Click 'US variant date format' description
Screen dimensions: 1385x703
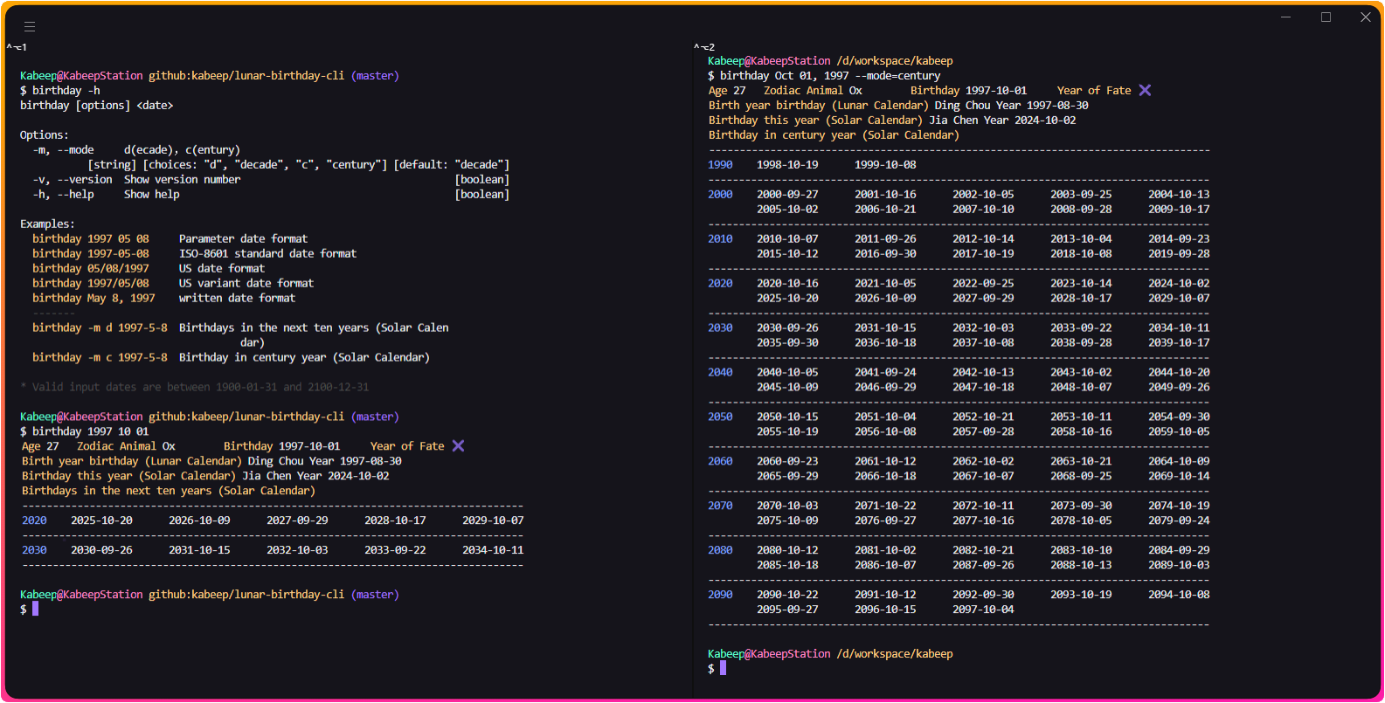coord(246,284)
